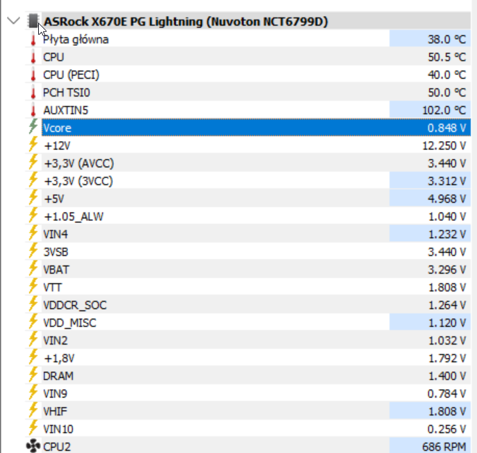Image resolution: width=477 pixels, height=453 pixels.
Task: Click the lightning icon next to VBAT
Action: coord(33,270)
